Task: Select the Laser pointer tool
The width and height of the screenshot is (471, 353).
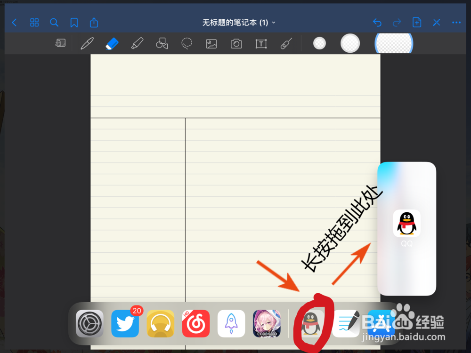Action: [x=286, y=44]
